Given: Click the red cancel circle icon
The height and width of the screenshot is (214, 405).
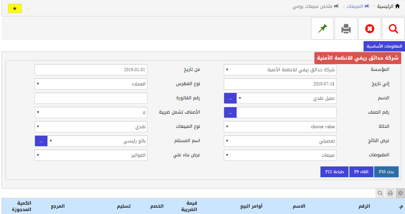Looking at the screenshot, I should [x=370, y=28].
